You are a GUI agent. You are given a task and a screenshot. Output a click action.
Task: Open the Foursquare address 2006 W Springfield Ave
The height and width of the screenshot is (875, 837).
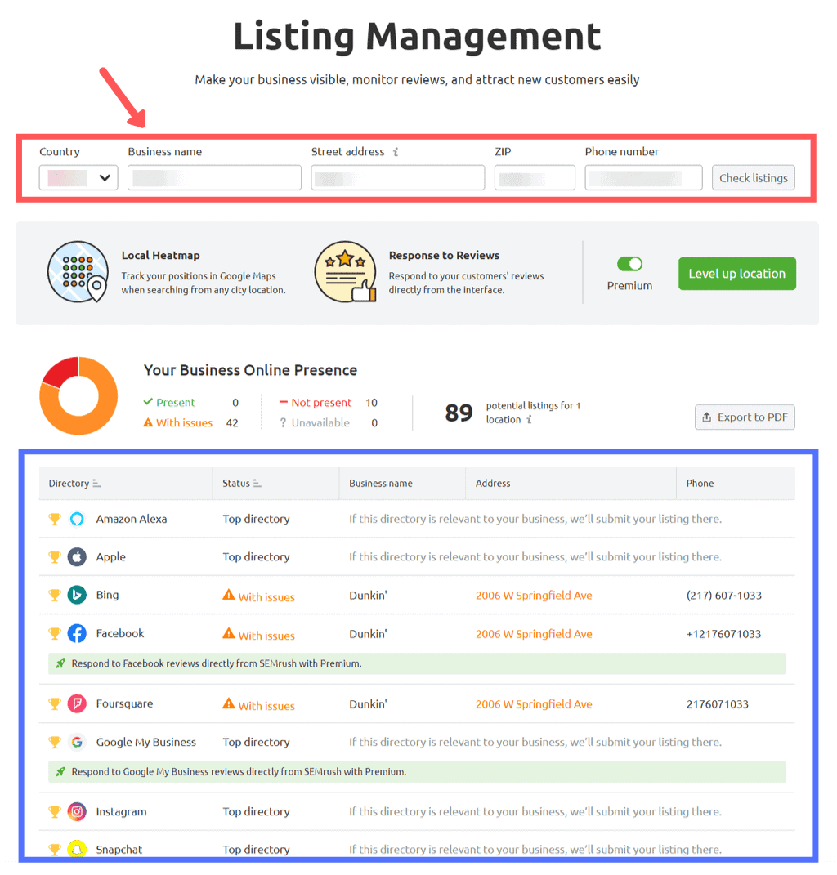coord(534,704)
